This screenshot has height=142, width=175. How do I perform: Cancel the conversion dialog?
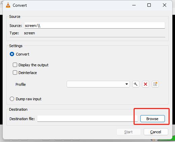pyautogui.click(x=156, y=132)
